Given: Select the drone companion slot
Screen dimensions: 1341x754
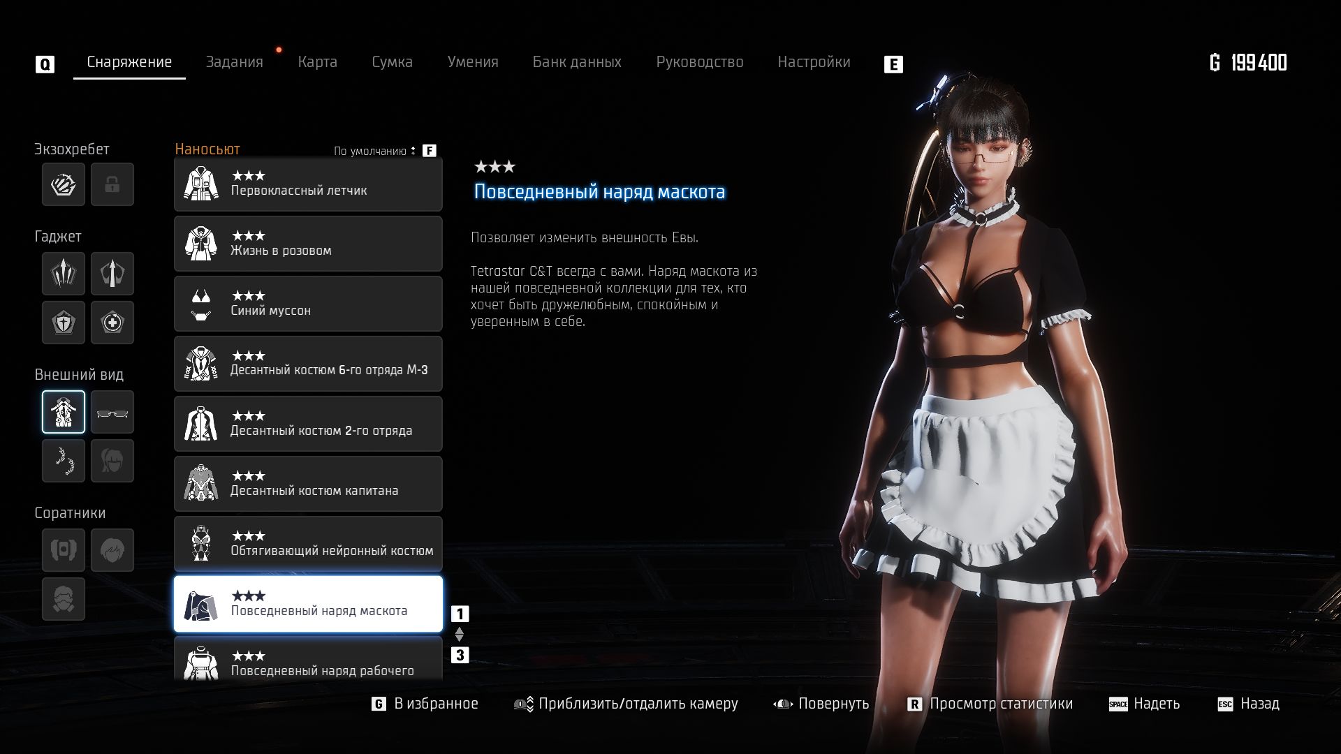Looking at the screenshot, I should (64, 550).
